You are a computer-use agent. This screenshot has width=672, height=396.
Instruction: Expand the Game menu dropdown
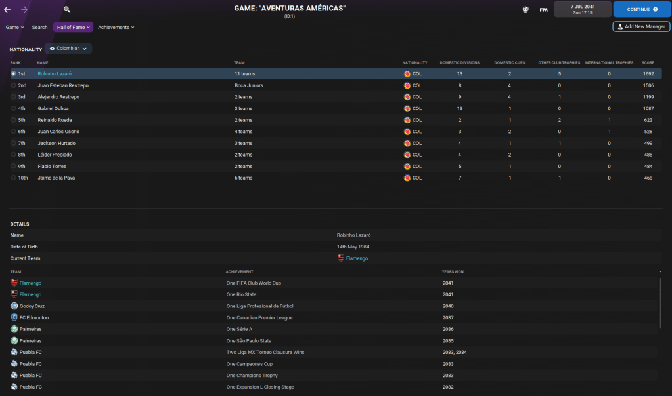pyautogui.click(x=14, y=27)
